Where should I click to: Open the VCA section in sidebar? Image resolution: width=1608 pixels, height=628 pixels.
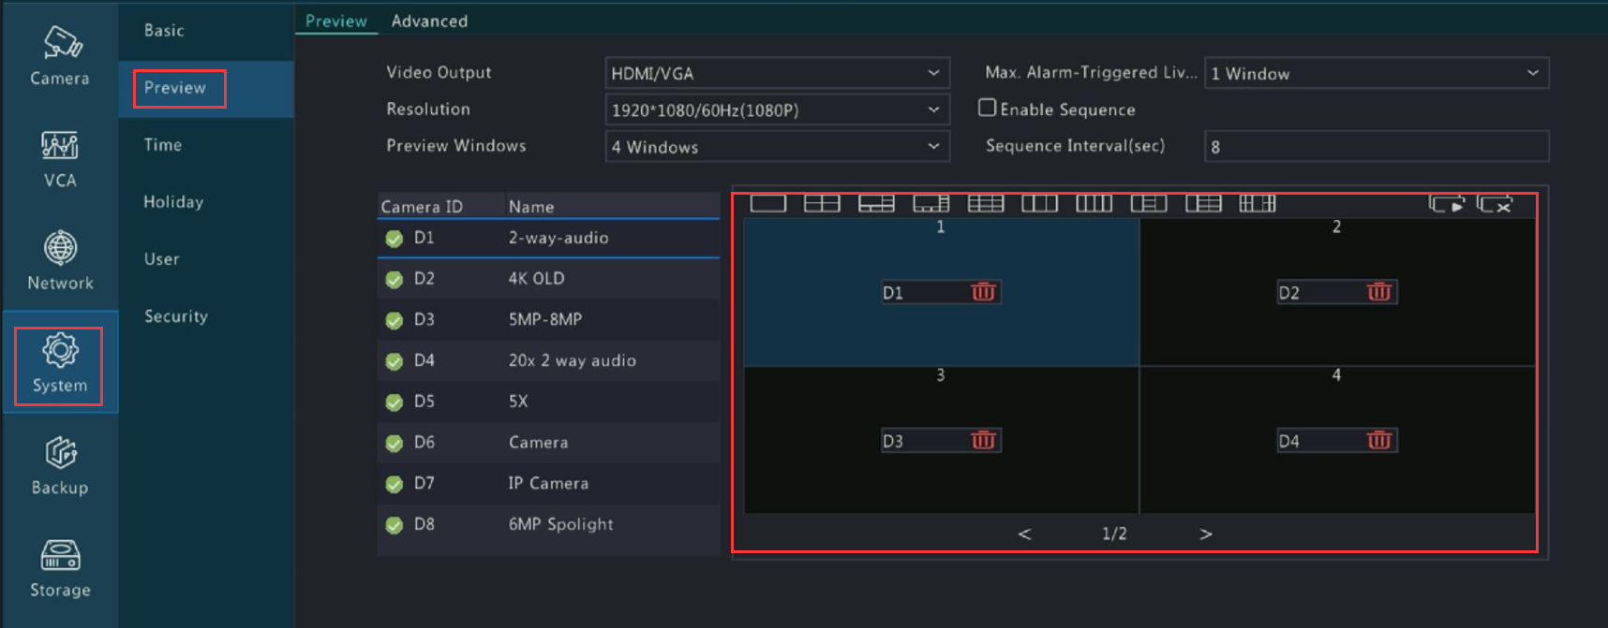pos(60,159)
